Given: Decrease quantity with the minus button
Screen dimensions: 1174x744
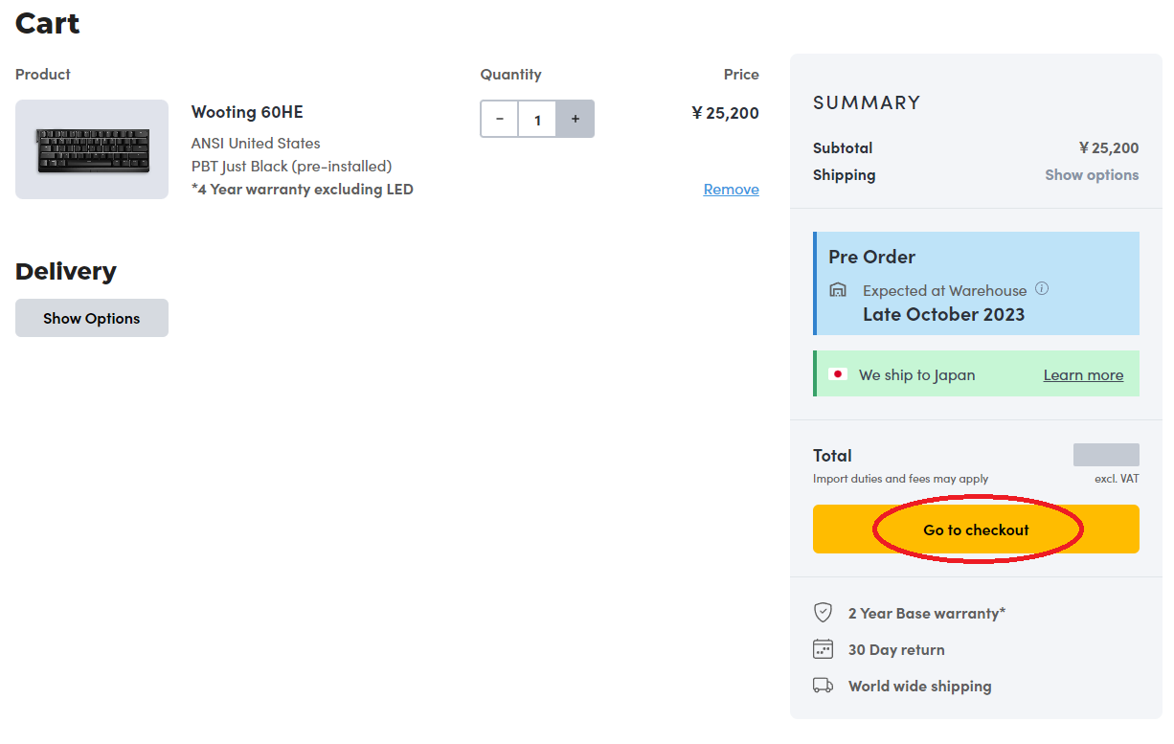Looking at the screenshot, I should click(499, 119).
